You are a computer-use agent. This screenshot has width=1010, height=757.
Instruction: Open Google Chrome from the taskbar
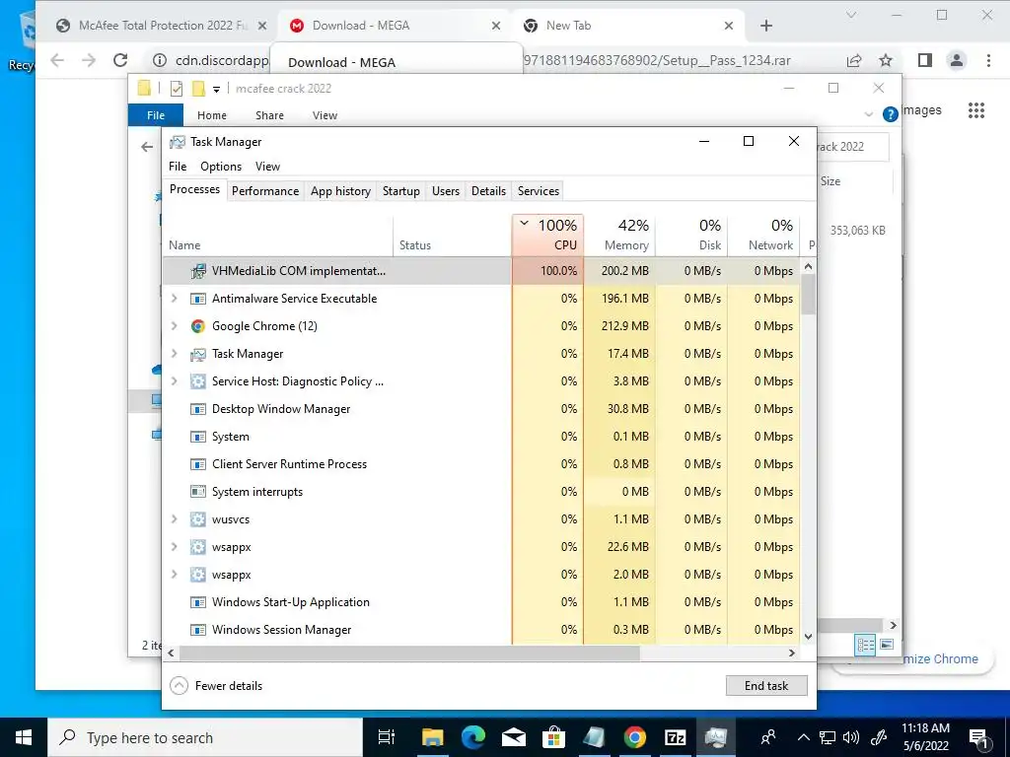634,737
